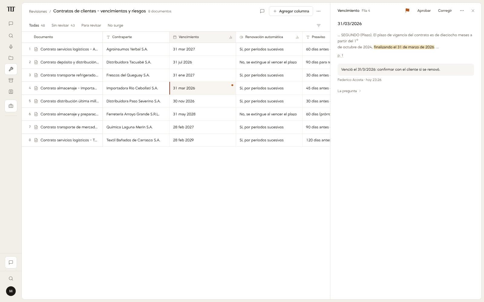
Task: Click the bottom sidebar search icon
Action: pos(11,278)
